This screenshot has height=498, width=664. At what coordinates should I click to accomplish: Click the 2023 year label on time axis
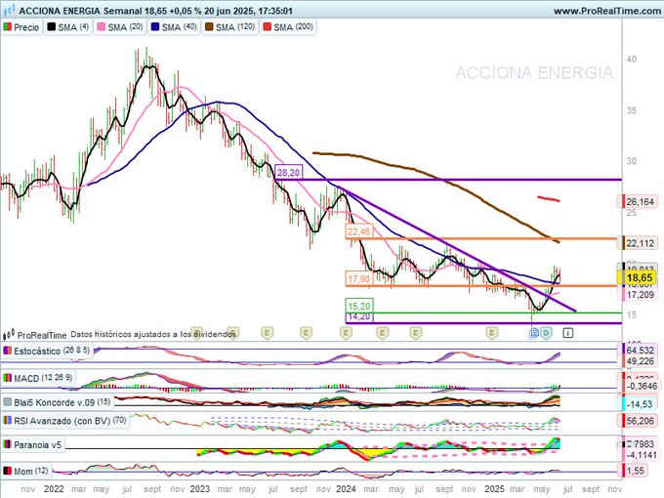pyautogui.click(x=199, y=489)
